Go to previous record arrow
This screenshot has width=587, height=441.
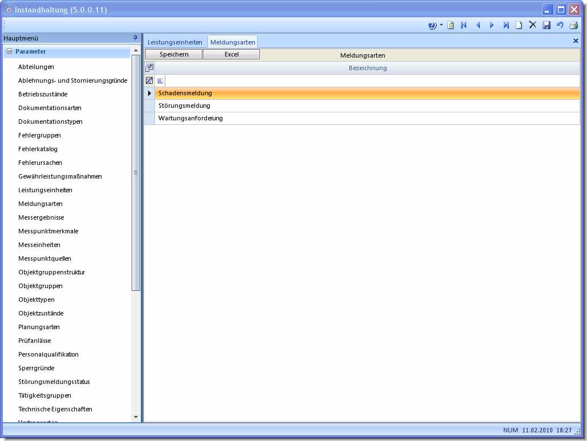click(478, 25)
